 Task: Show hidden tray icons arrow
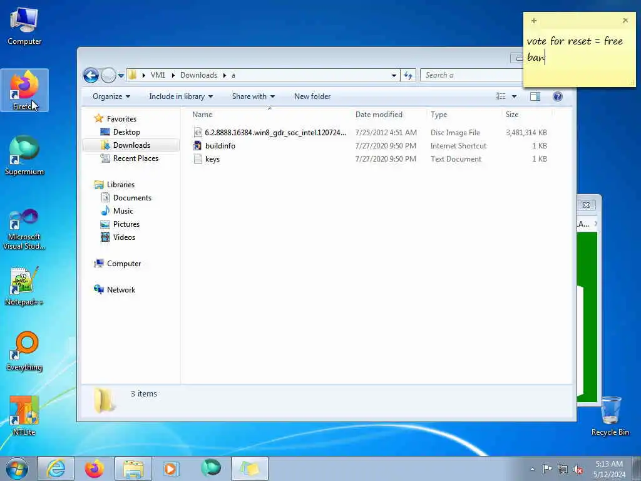532,469
